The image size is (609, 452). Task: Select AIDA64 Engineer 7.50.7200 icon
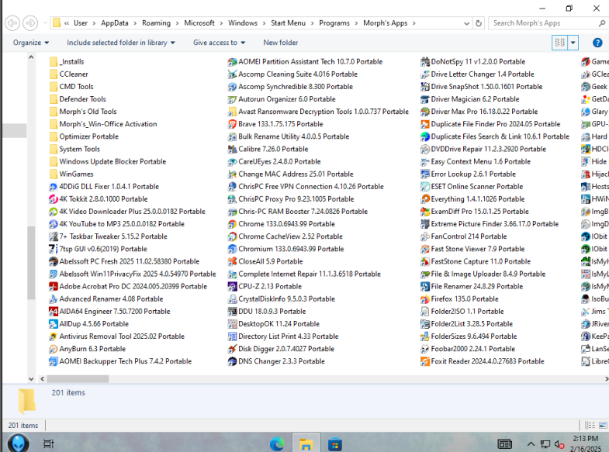[54, 311]
